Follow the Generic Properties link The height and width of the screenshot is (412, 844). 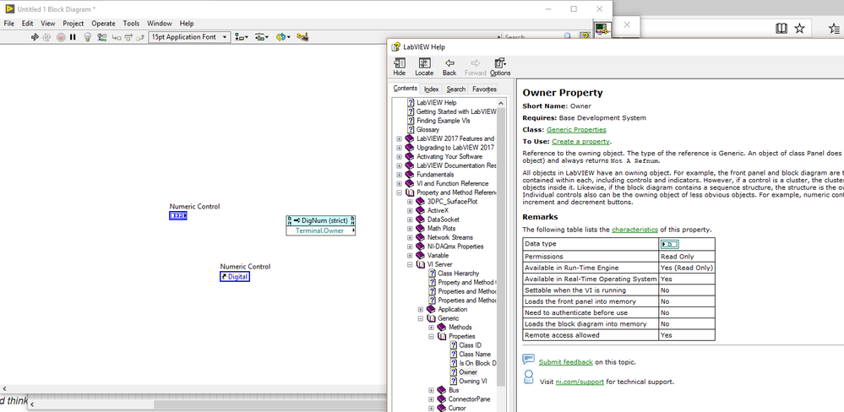[576, 130]
